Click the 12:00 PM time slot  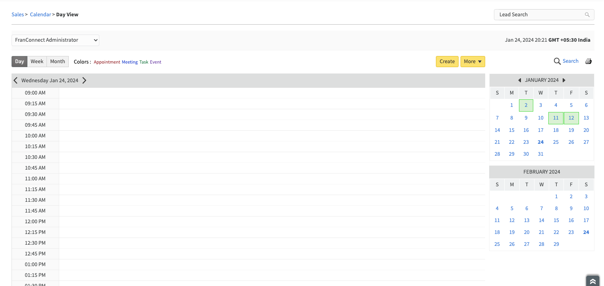[272, 221]
